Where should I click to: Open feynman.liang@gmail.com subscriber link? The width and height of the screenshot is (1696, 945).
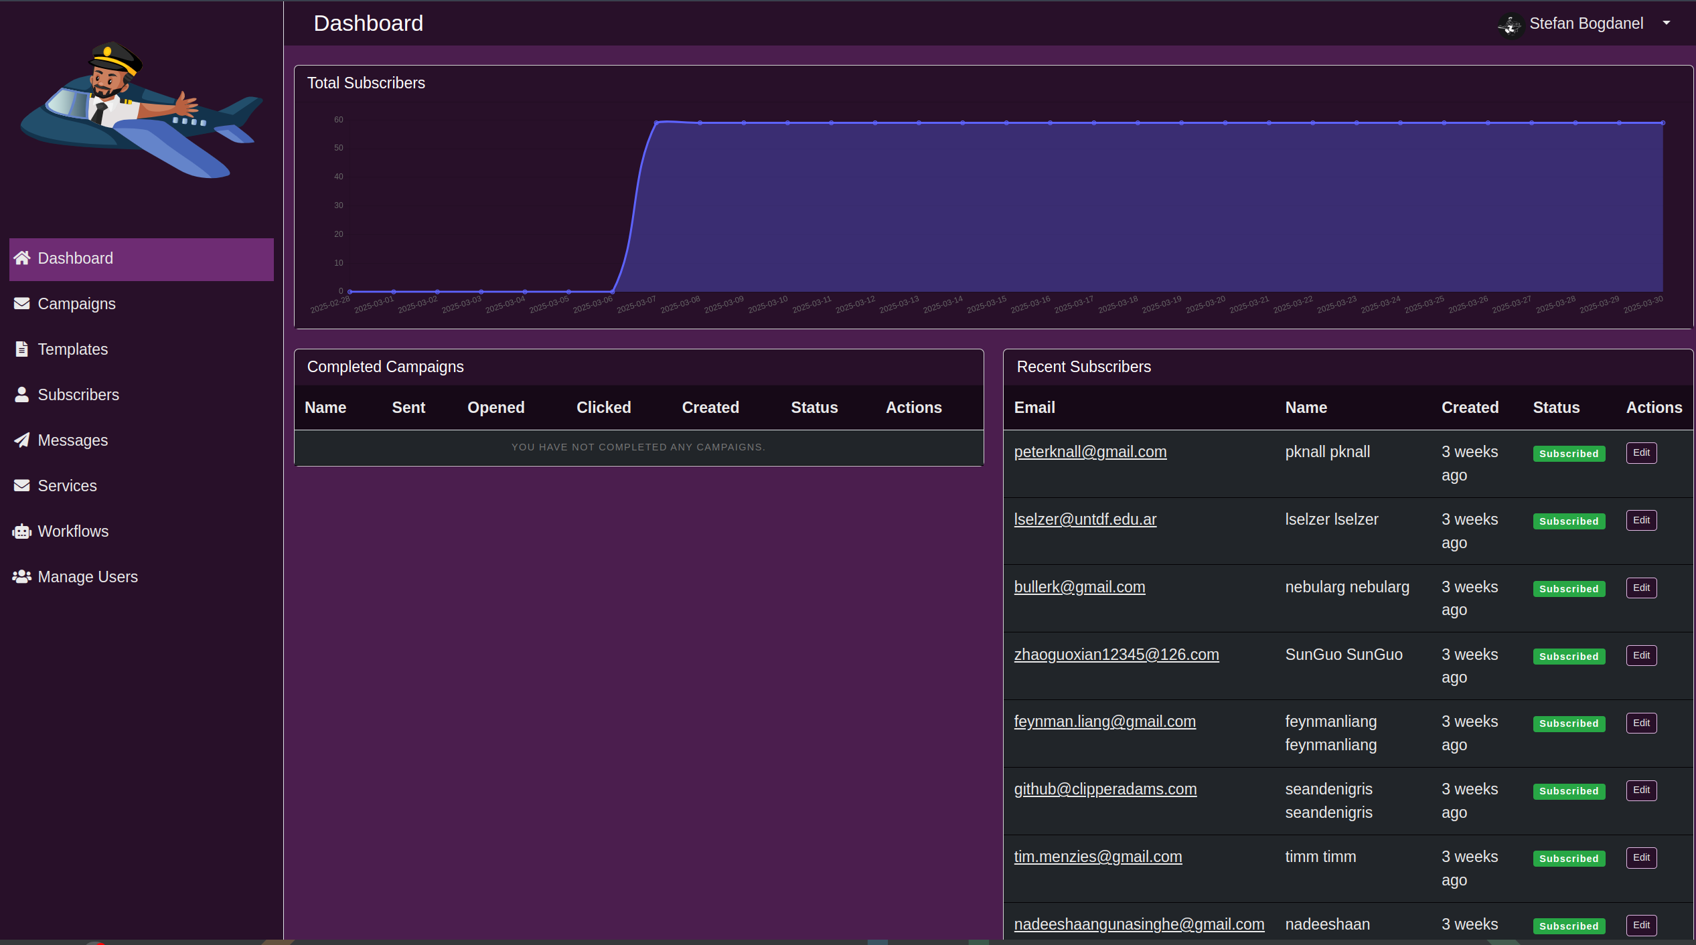(1105, 722)
